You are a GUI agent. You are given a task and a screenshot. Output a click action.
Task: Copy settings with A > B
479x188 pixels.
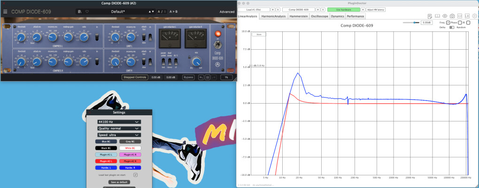173,12
